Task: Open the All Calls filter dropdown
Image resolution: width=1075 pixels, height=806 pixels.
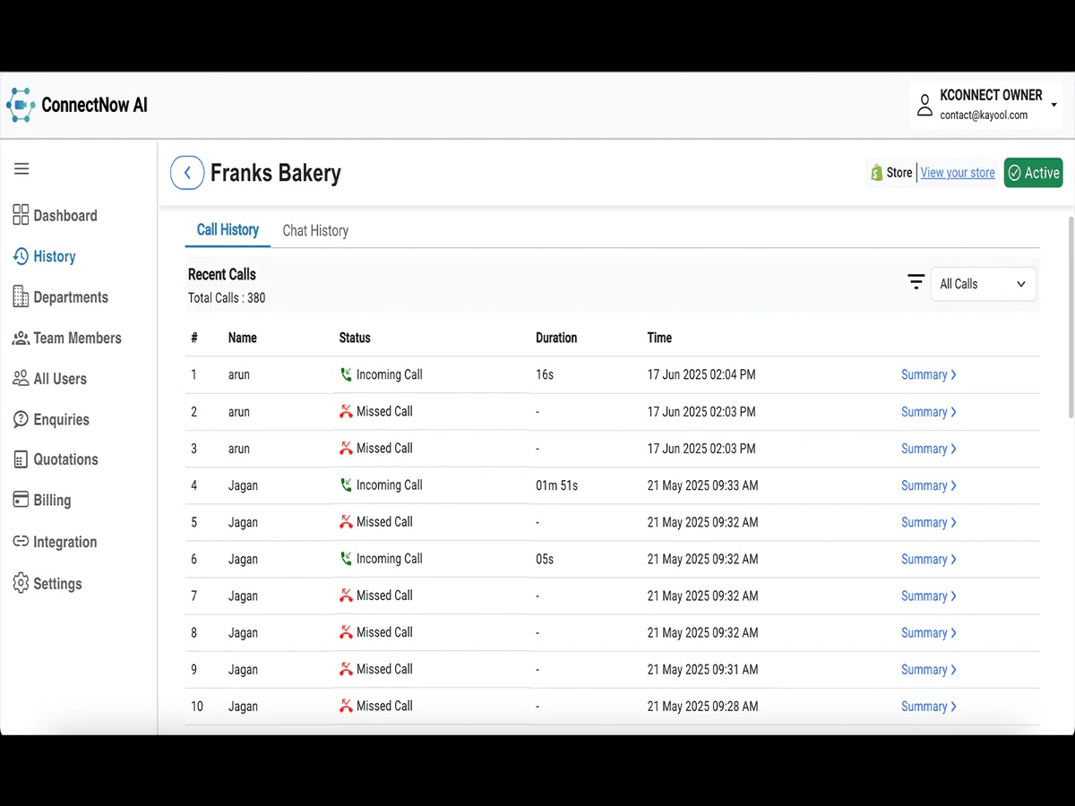Action: point(983,284)
